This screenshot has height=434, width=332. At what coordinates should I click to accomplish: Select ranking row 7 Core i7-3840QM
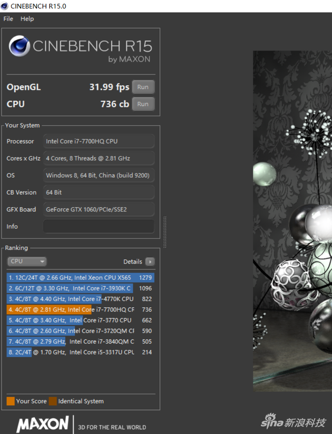pyautogui.click(x=81, y=341)
